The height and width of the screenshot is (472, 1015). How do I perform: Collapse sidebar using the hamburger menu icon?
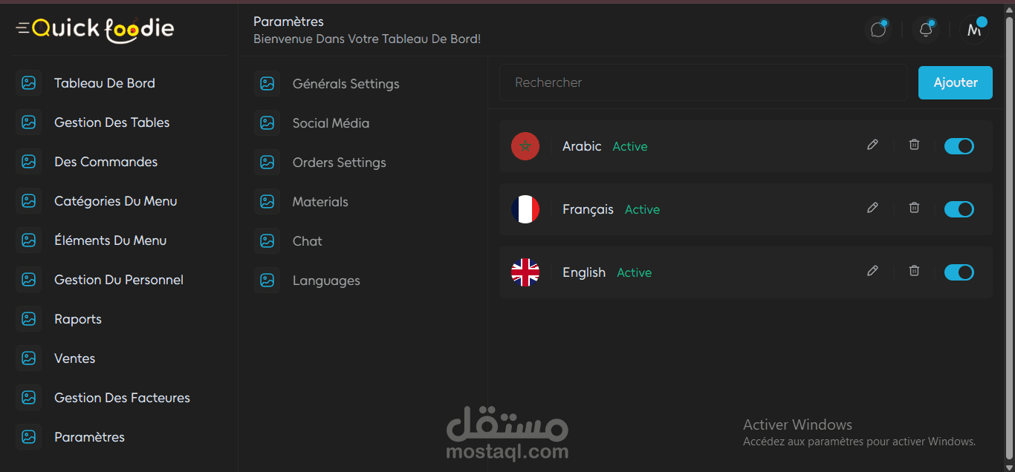click(23, 28)
